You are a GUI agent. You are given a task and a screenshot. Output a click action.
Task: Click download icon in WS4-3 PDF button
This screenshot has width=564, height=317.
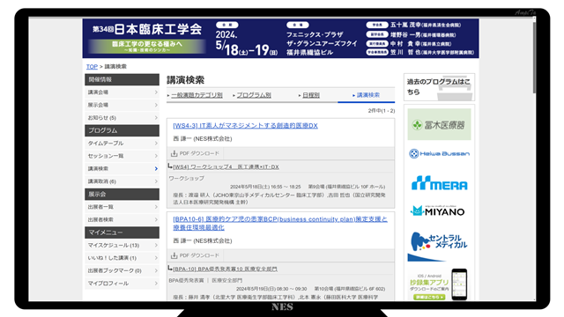[x=174, y=153]
